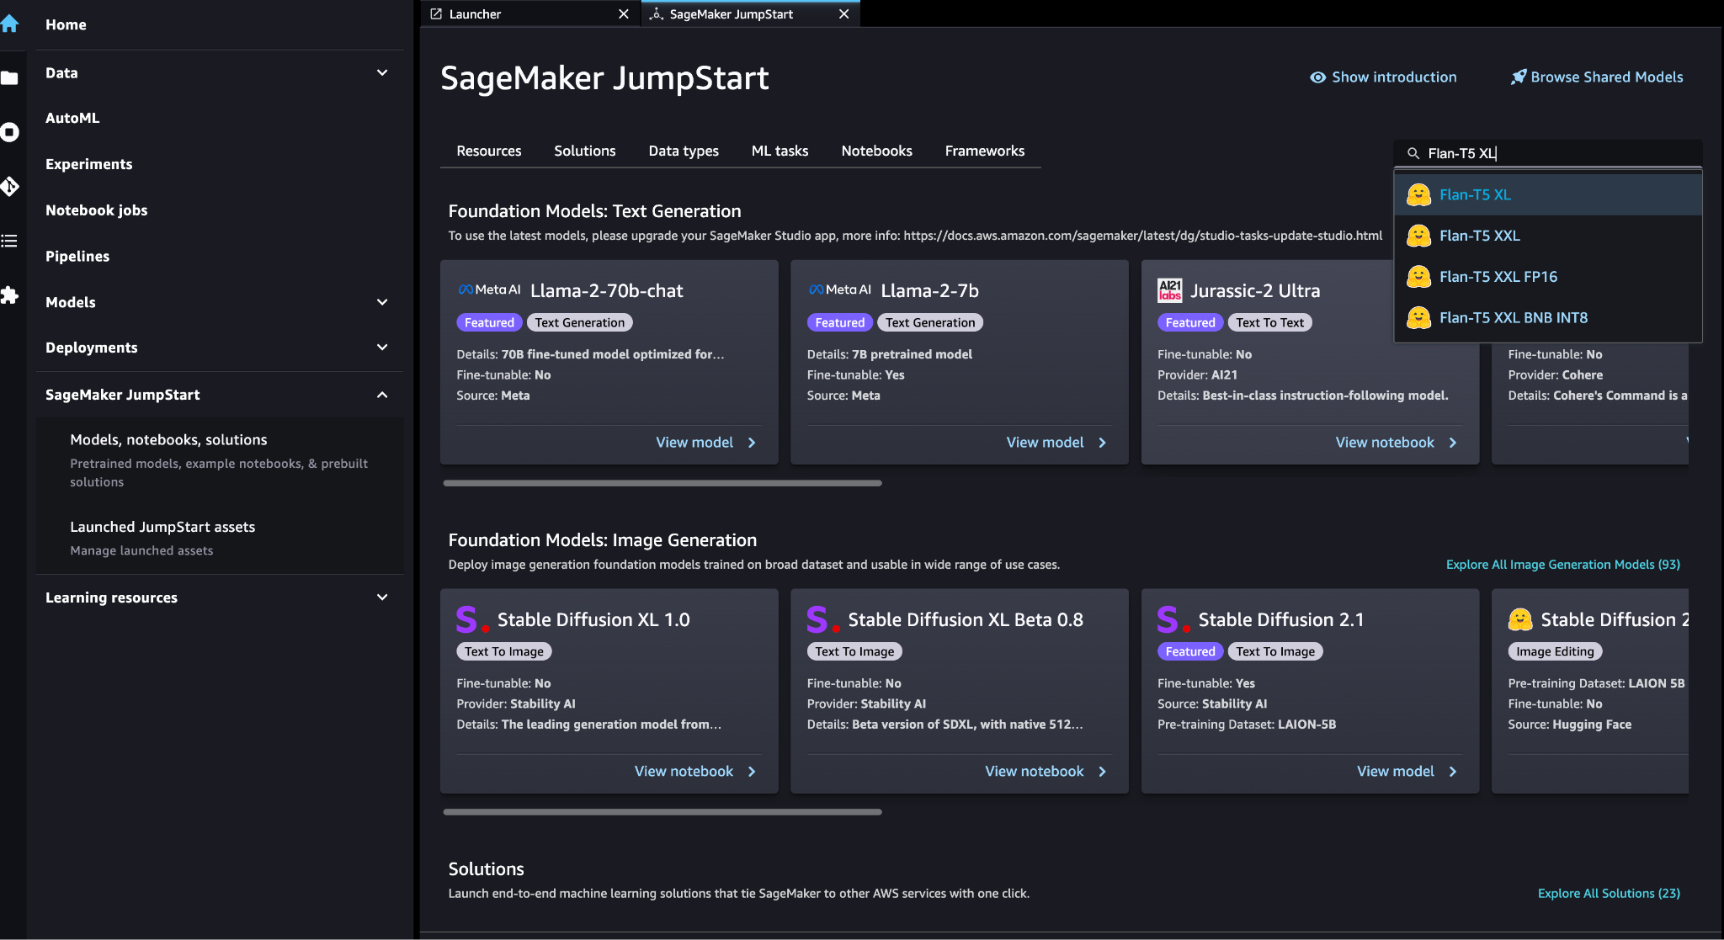Expand the Learning resources section
Image resolution: width=1724 pixels, height=940 pixels.
(382, 597)
